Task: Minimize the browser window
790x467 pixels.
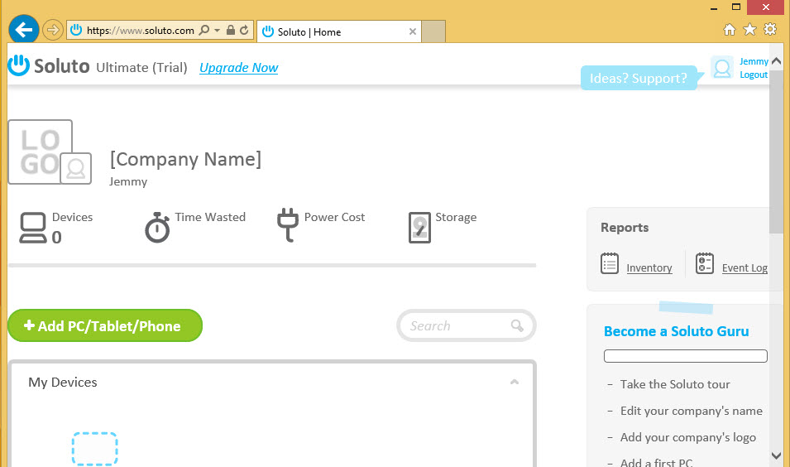Action: click(713, 7)
